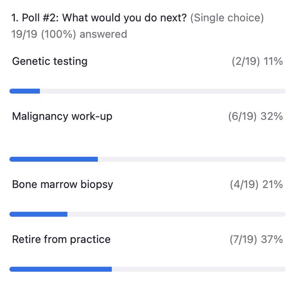Click the Bone marrow biopsy '(4/19) 21%' result

coord(257,185)
